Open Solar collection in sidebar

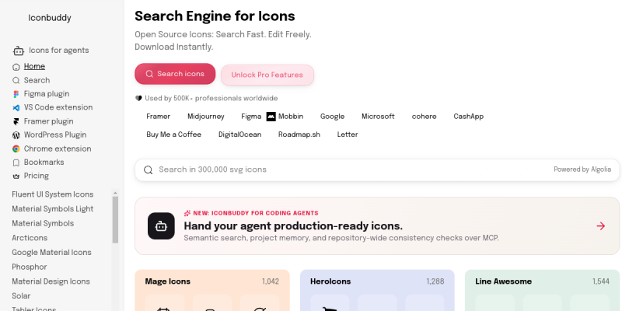(x=21, y=296)
